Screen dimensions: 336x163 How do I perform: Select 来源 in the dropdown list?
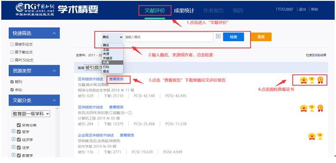point(112,54)
